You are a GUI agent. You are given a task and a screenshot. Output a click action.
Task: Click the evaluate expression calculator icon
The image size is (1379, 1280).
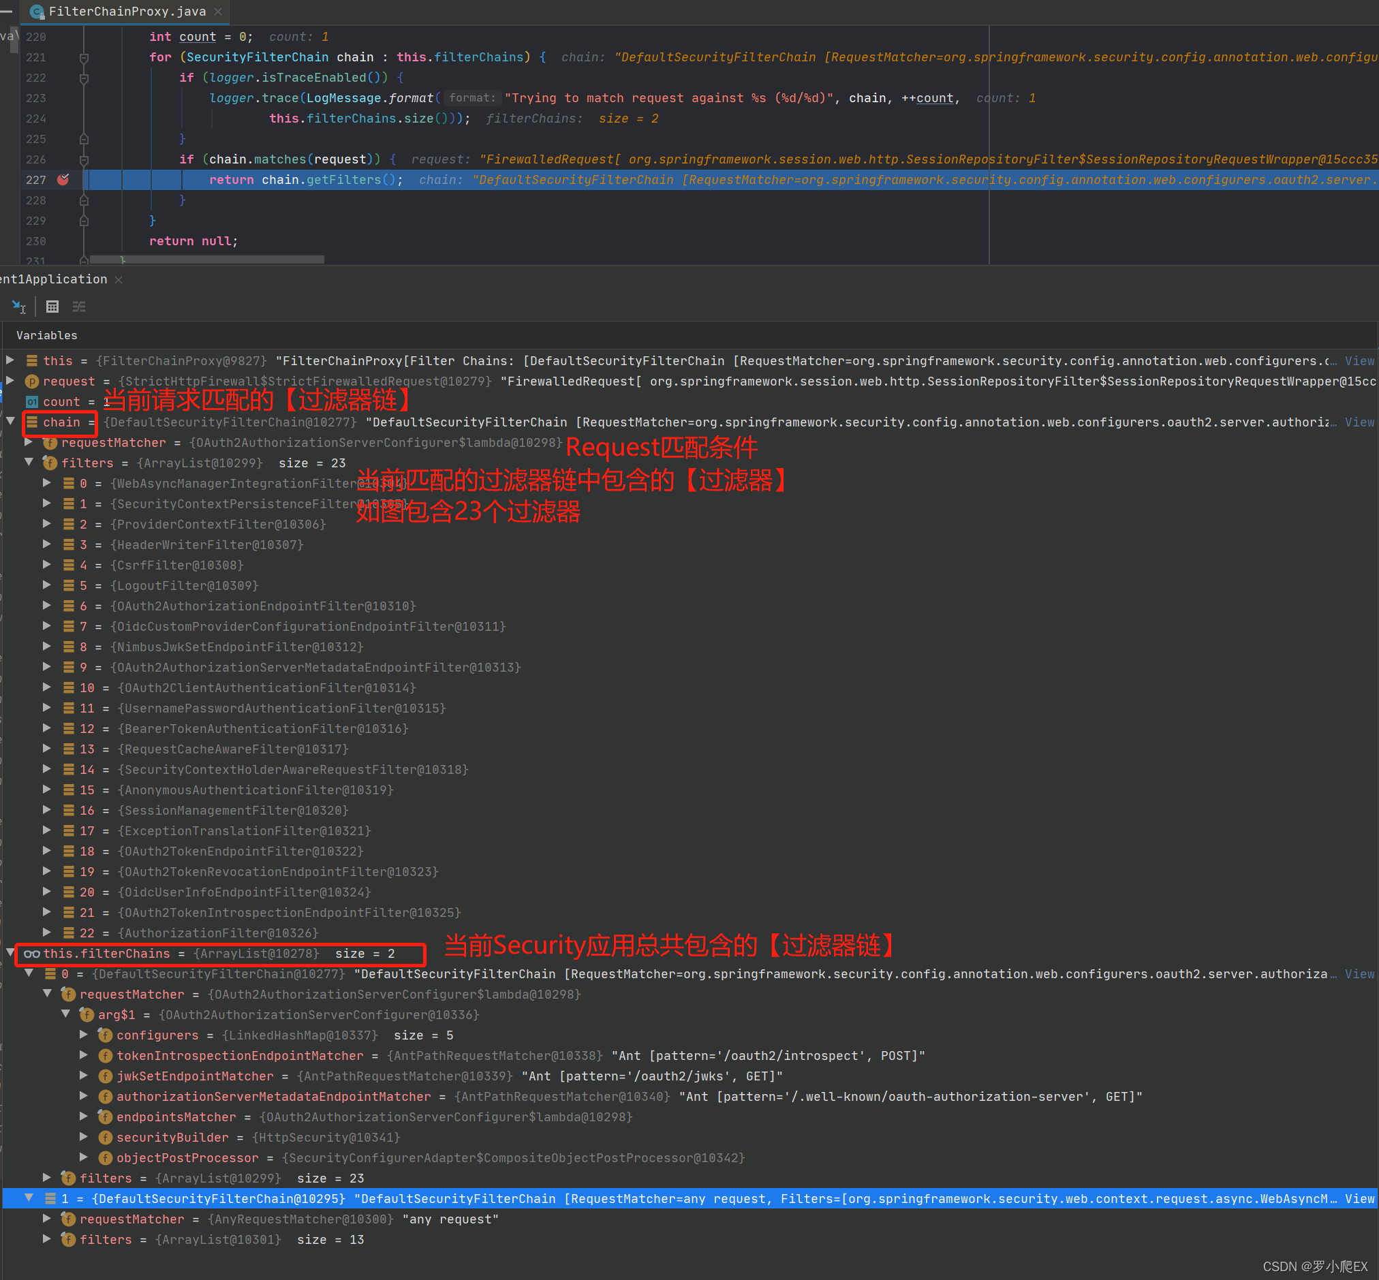[52, 306]
